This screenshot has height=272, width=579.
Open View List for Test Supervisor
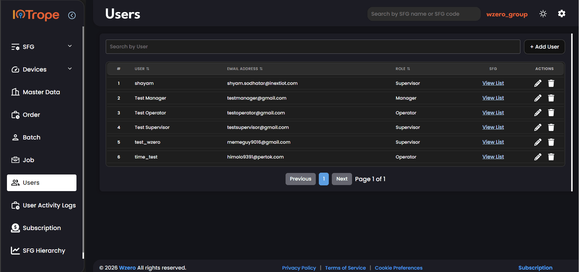493,127
